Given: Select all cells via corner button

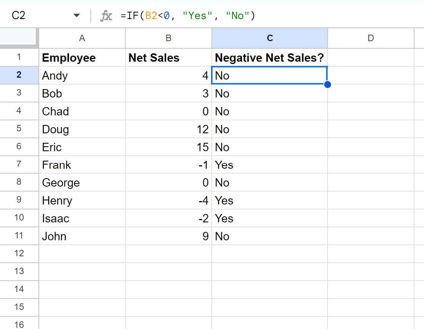Looking at the screenshot, I should coord(19,38).
